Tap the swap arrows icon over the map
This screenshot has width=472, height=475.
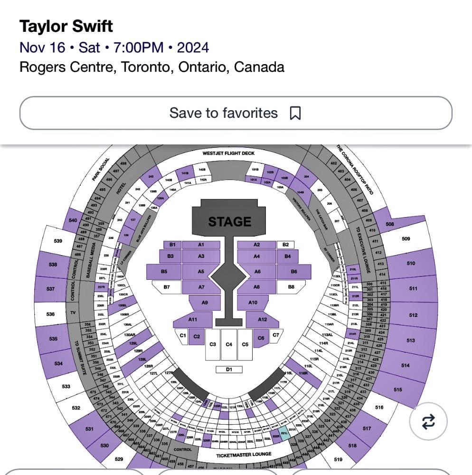pyautogui.click(x=428, y=421)
